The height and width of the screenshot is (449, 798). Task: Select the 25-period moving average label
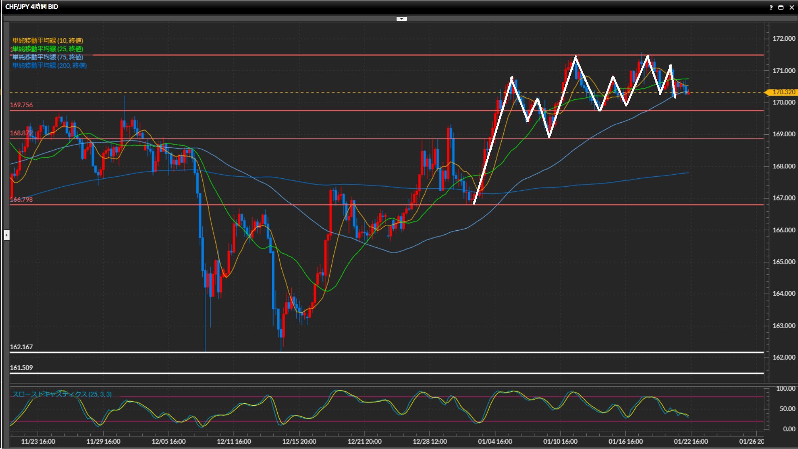(x=47, y=49)
